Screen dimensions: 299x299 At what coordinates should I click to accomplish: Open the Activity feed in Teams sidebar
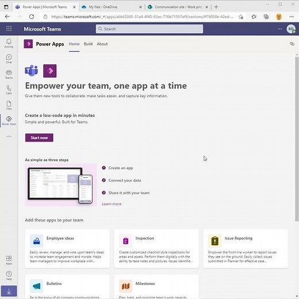(x=9, y=43)
